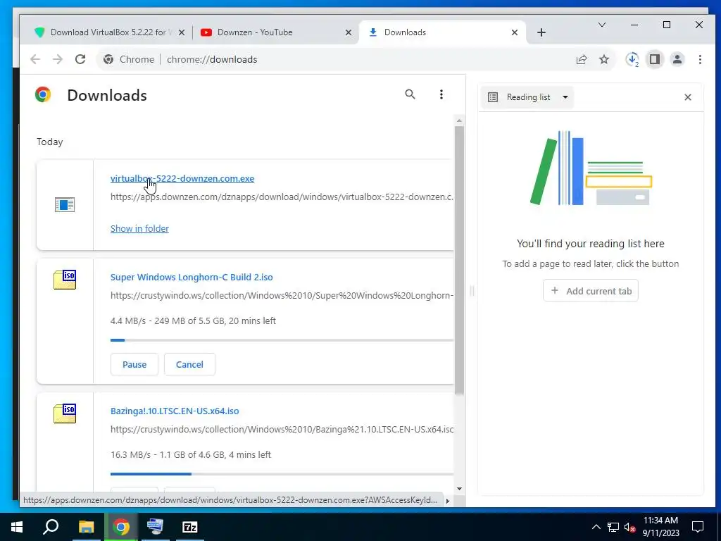Expand the tab search chevron
This screenshot has width=721, height=541.
602,25
